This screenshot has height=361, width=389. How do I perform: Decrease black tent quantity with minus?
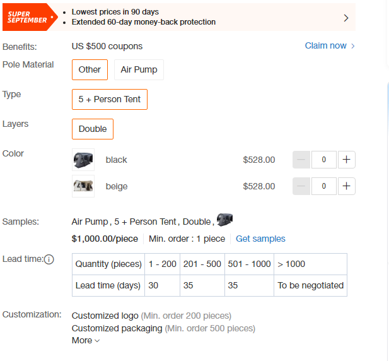pyautogui.click(x=301, y=160)
